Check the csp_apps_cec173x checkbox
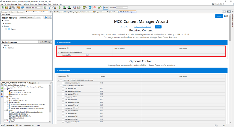Screen dimensions: 234x127 pyautogui.click(x=63, y=88)
